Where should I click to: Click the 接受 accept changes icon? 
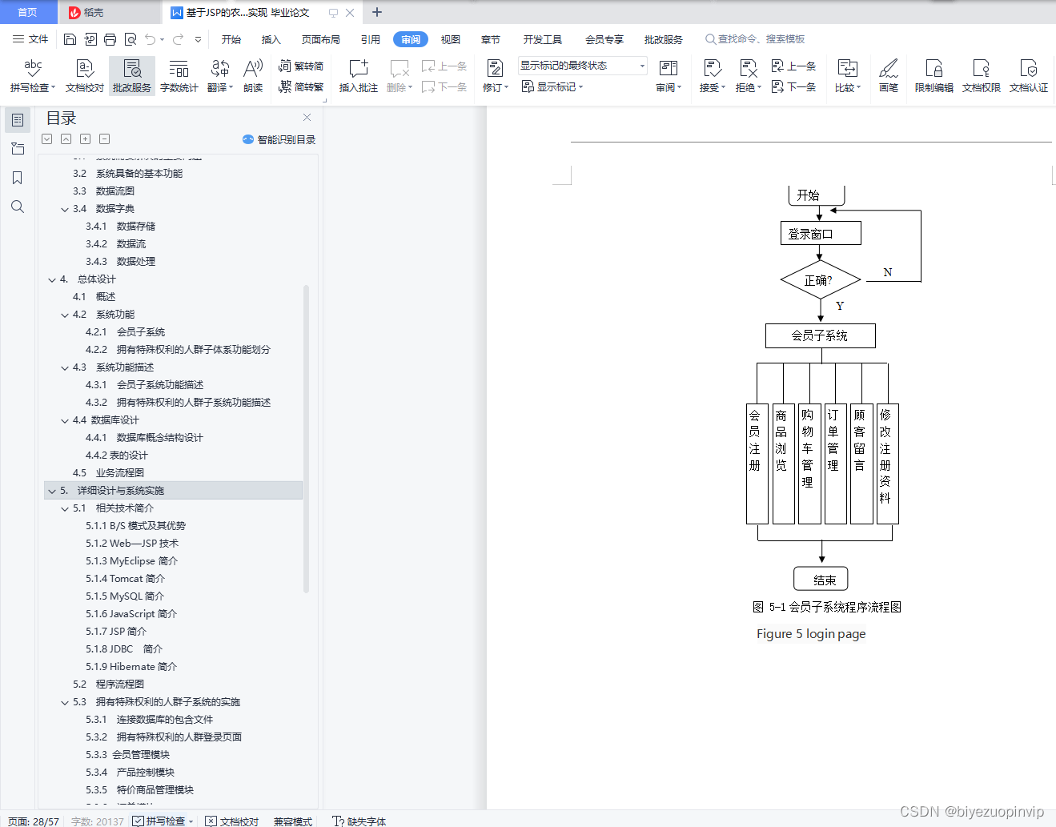(712, 68)
